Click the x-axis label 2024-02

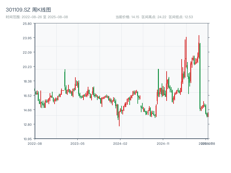click(120, 144)
